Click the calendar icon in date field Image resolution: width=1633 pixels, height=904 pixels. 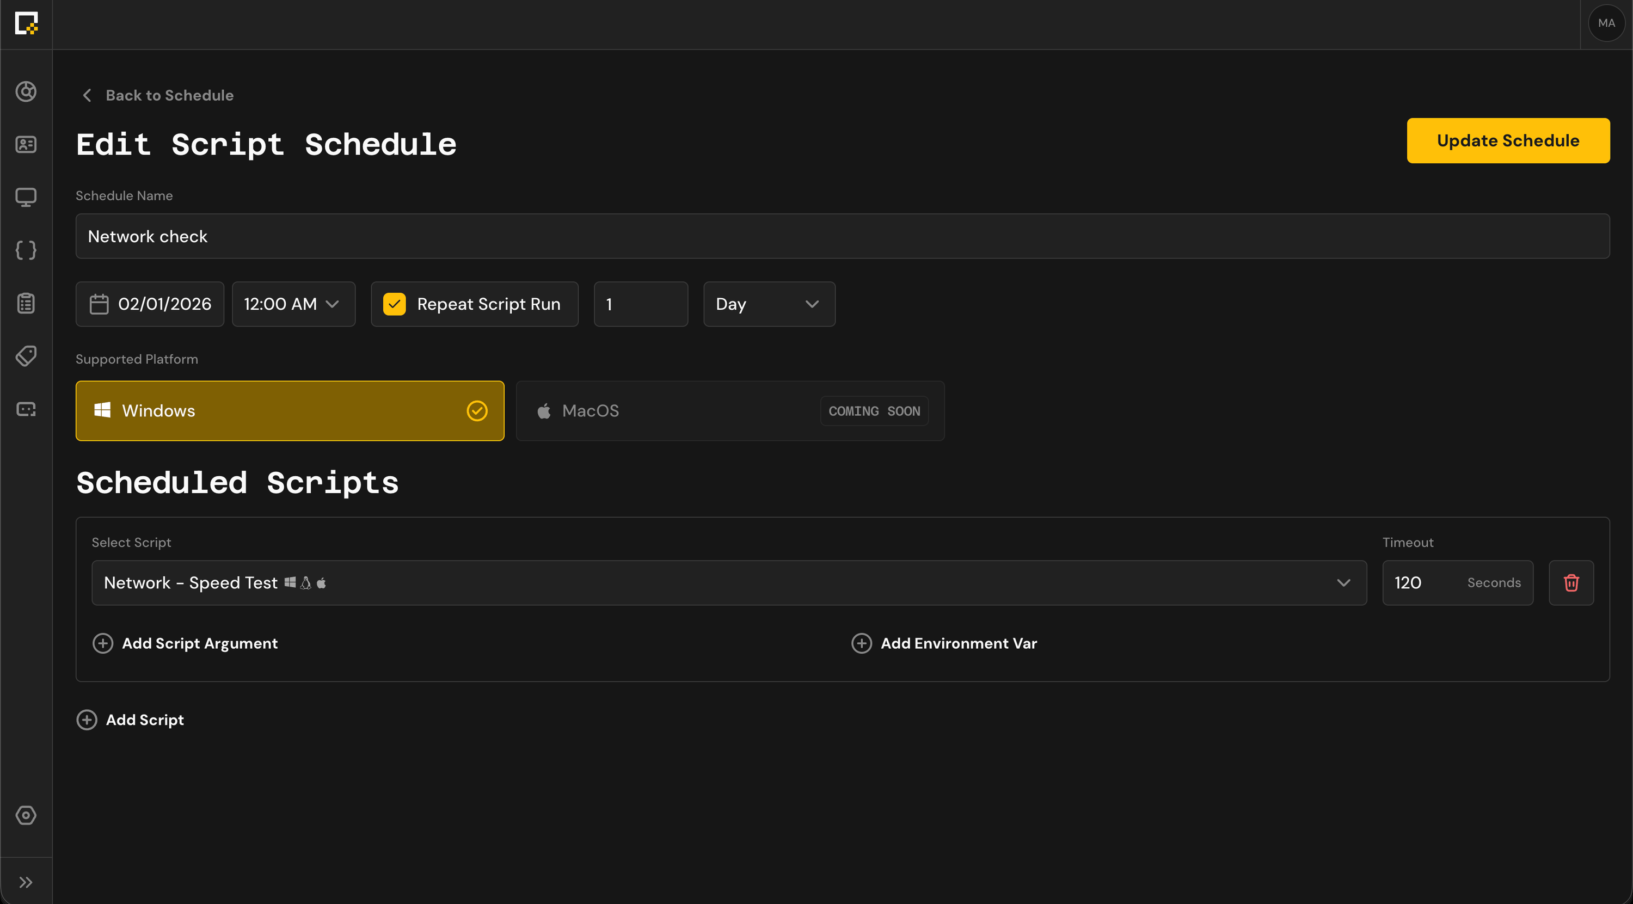click(x=99, y=304)
